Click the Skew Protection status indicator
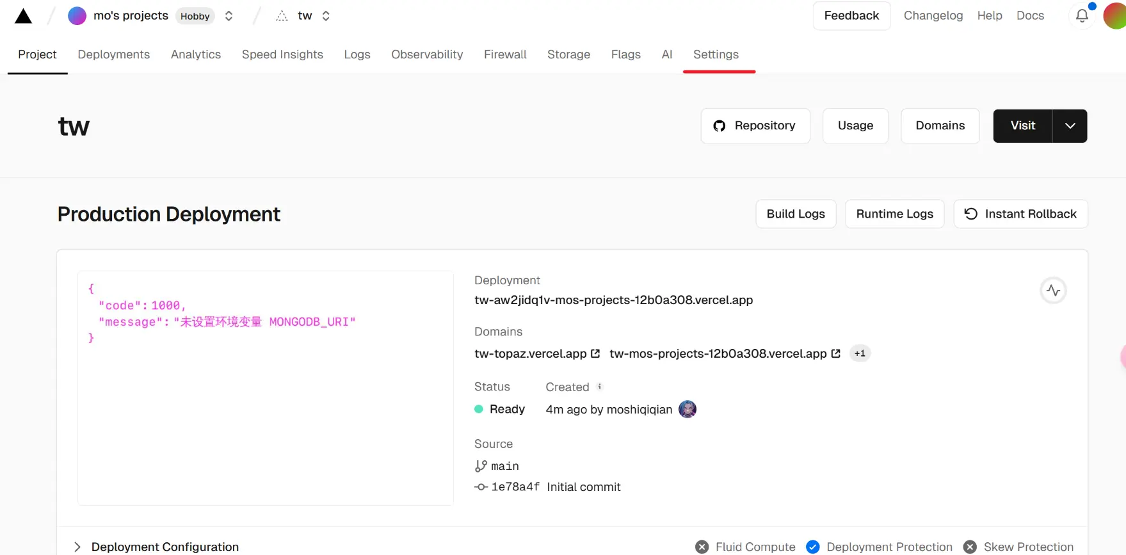Screen dimensions: 1126x555 pyautogui.click(x=970, y=547)
